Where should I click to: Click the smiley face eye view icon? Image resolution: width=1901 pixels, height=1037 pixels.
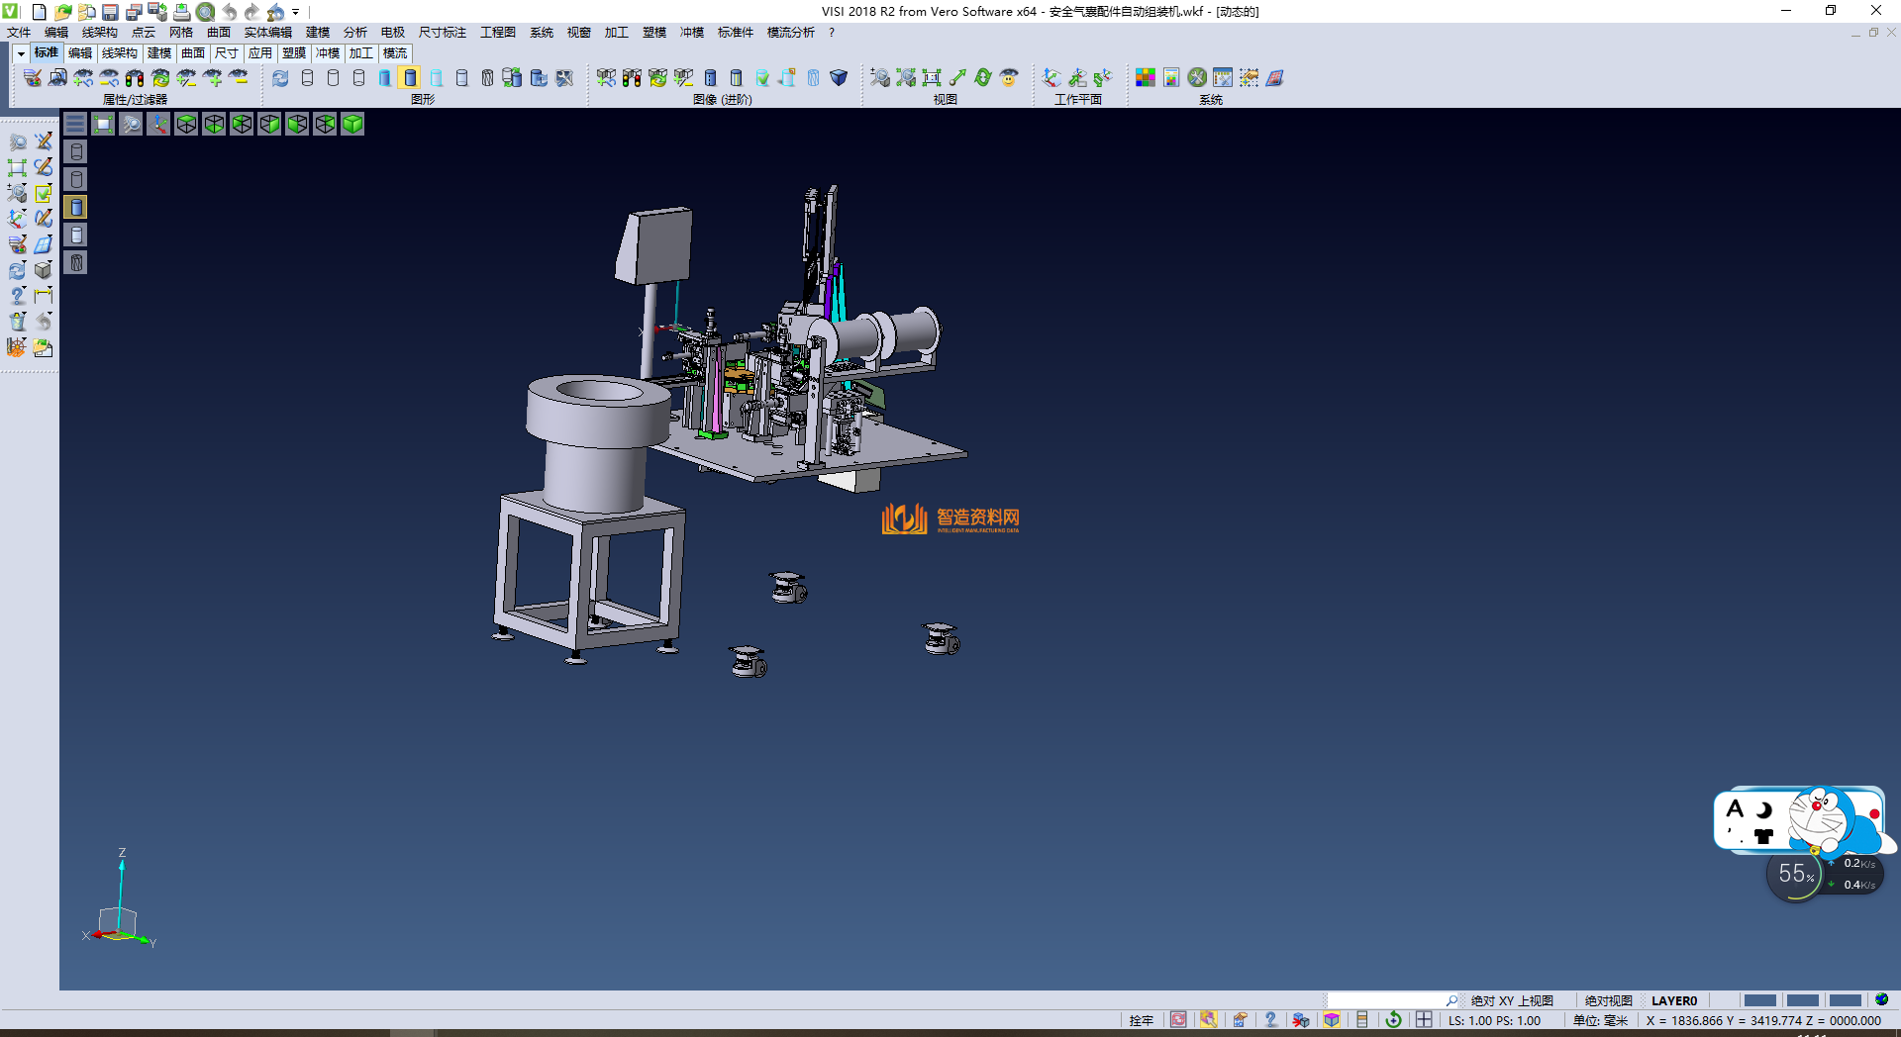[x=1009, y=77]
